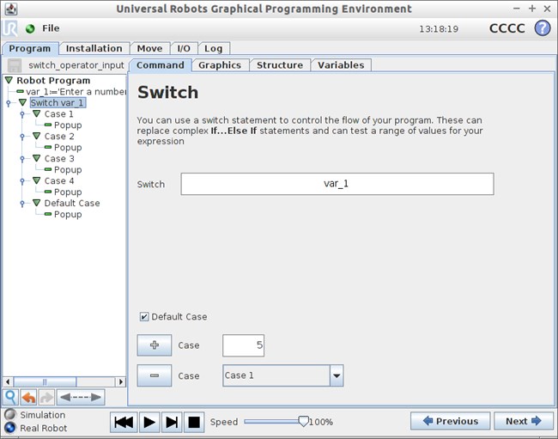Screen dimensions: 558x439
Task: Click the Switch expression field var_1
Action: pyautogui.click(x=337, y=184)
